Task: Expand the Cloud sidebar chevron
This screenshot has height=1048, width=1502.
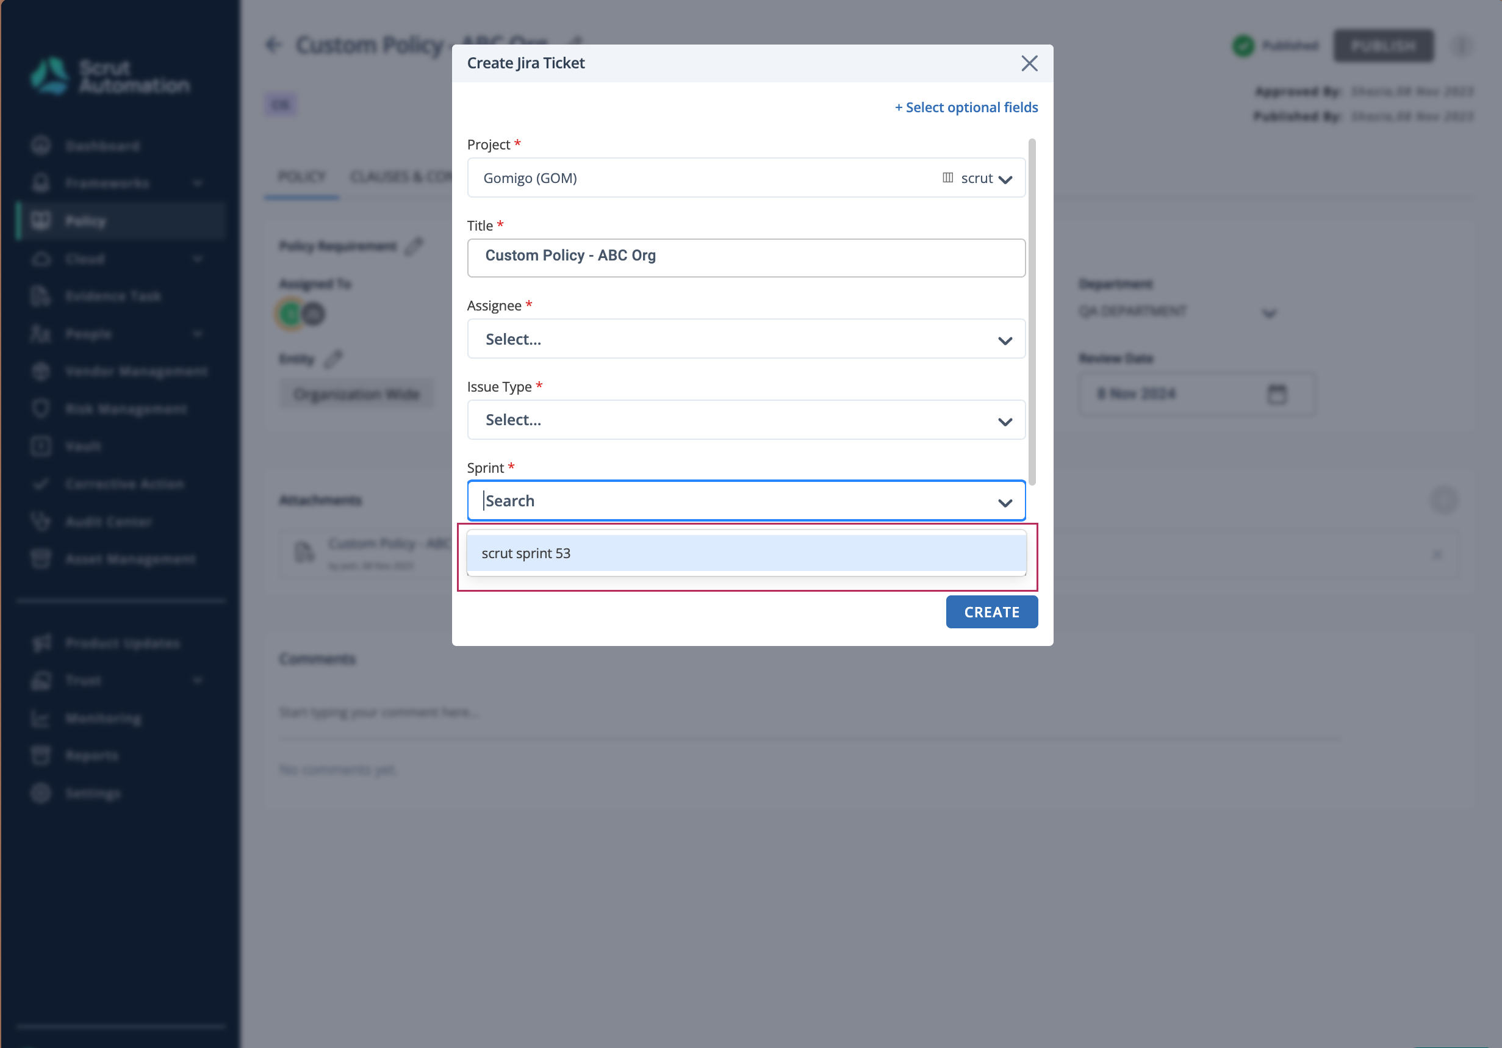Action: [x=198, y=259]
